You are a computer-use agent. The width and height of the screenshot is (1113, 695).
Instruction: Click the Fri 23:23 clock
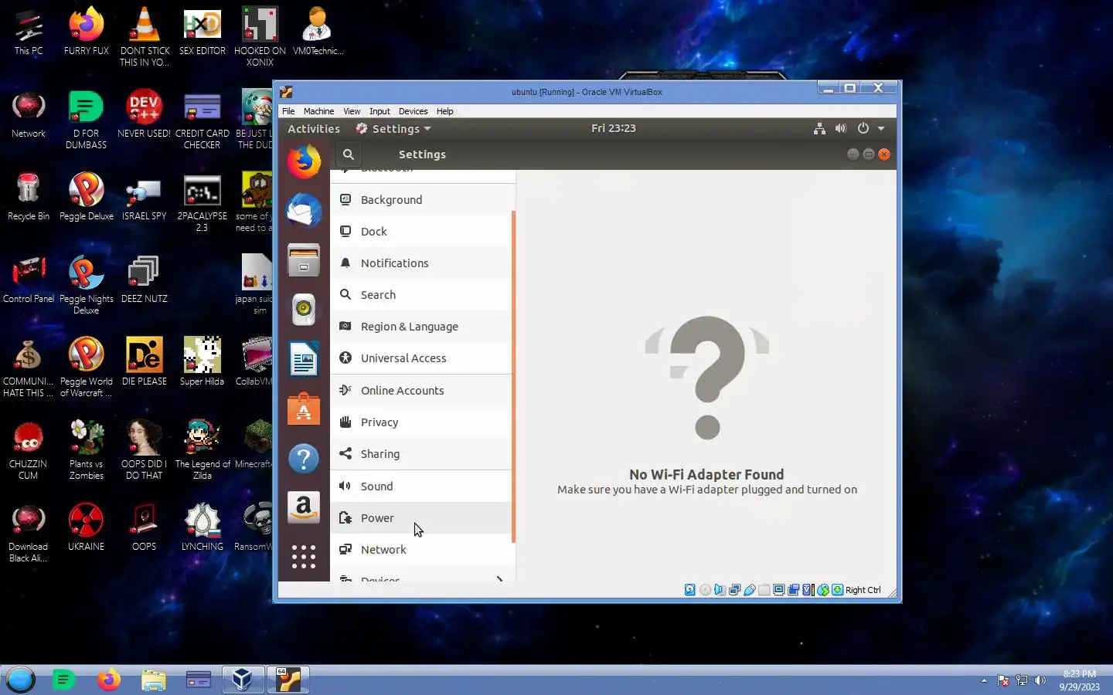click(x=614, y=128)
